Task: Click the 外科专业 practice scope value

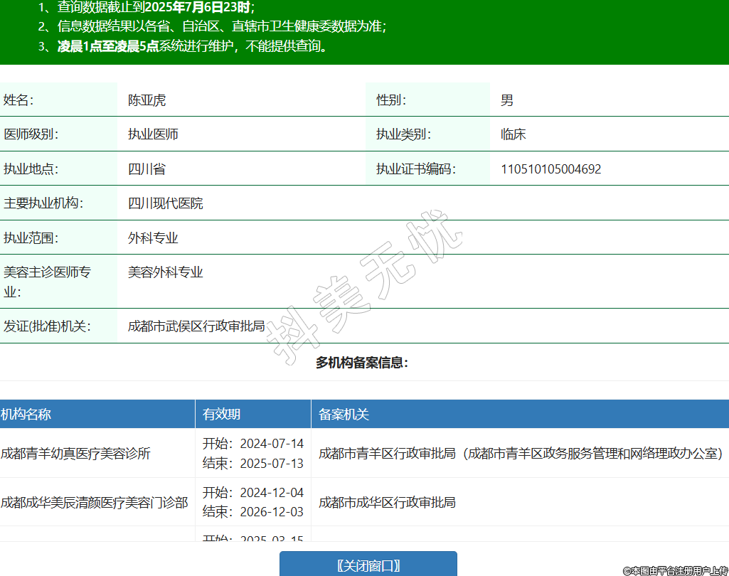Action: [153, 238]
